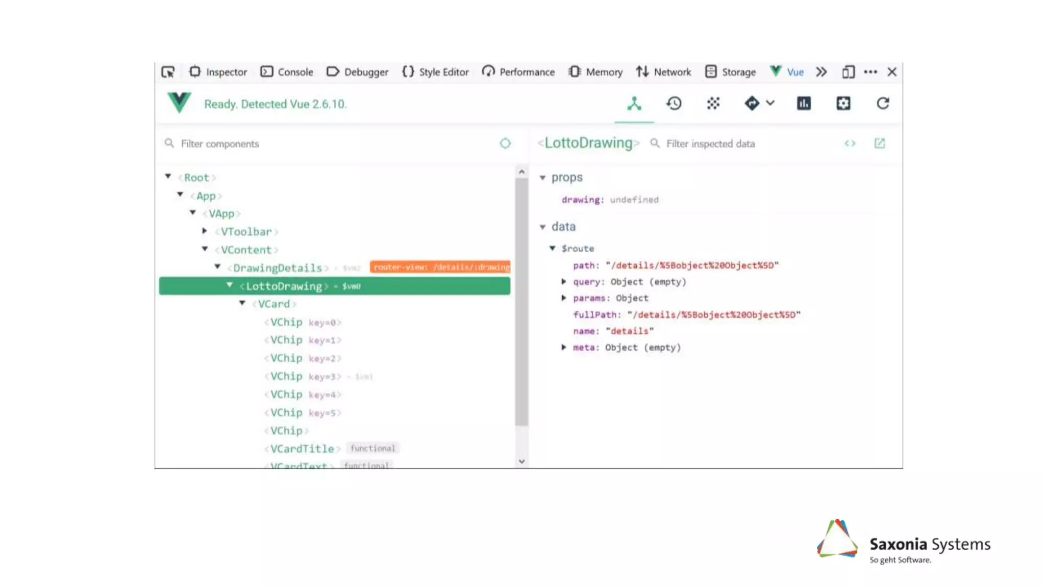Image resolution: width=1045 pixels, height=587 pixels.
Task: Open the Events dots icon
Action: [x=713, y=103]
